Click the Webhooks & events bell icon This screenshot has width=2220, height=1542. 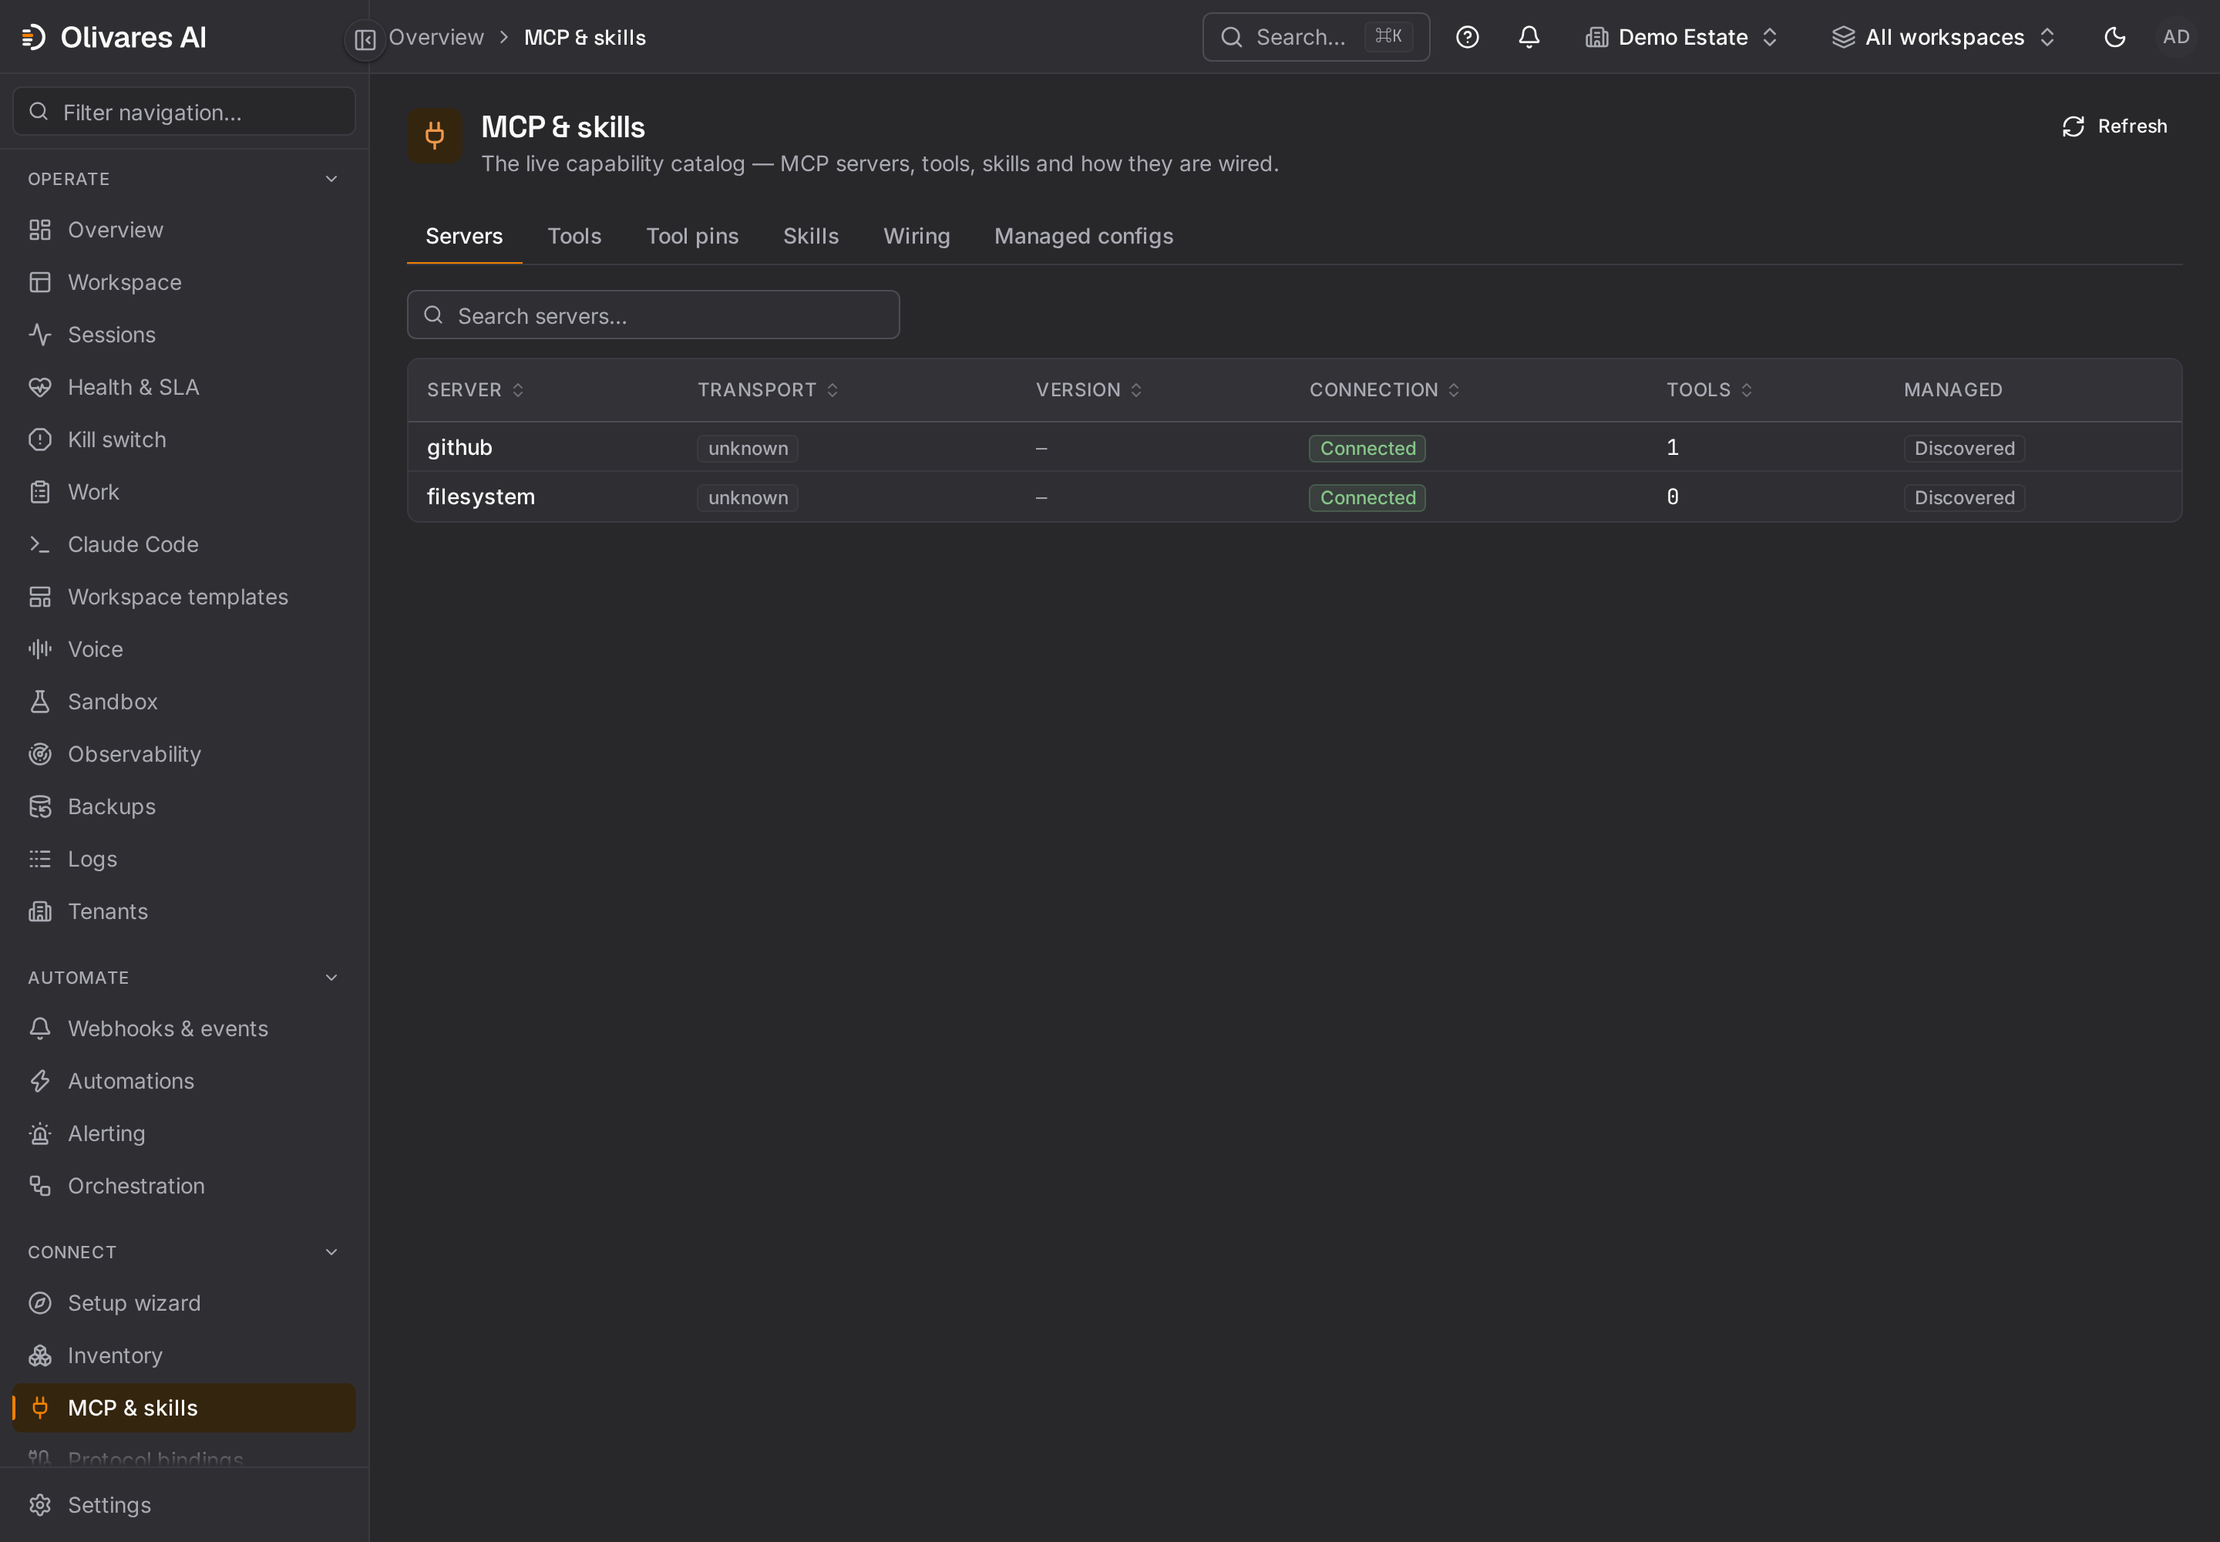pos(39,1028)
